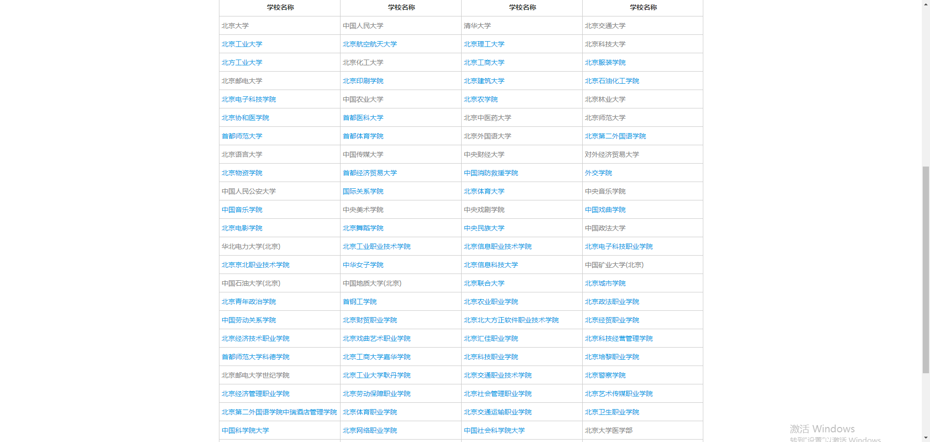930x442 pixels.
Task: Open the 中国戏曲学院 link
Action: (605, 210)
